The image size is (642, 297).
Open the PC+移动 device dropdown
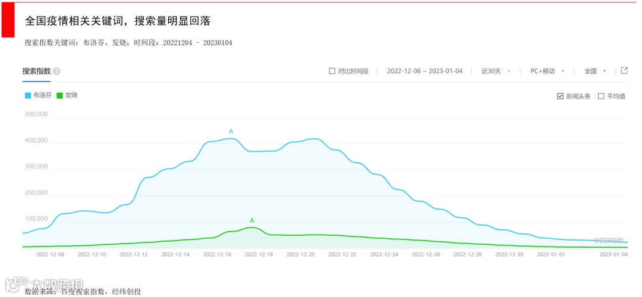547,71
